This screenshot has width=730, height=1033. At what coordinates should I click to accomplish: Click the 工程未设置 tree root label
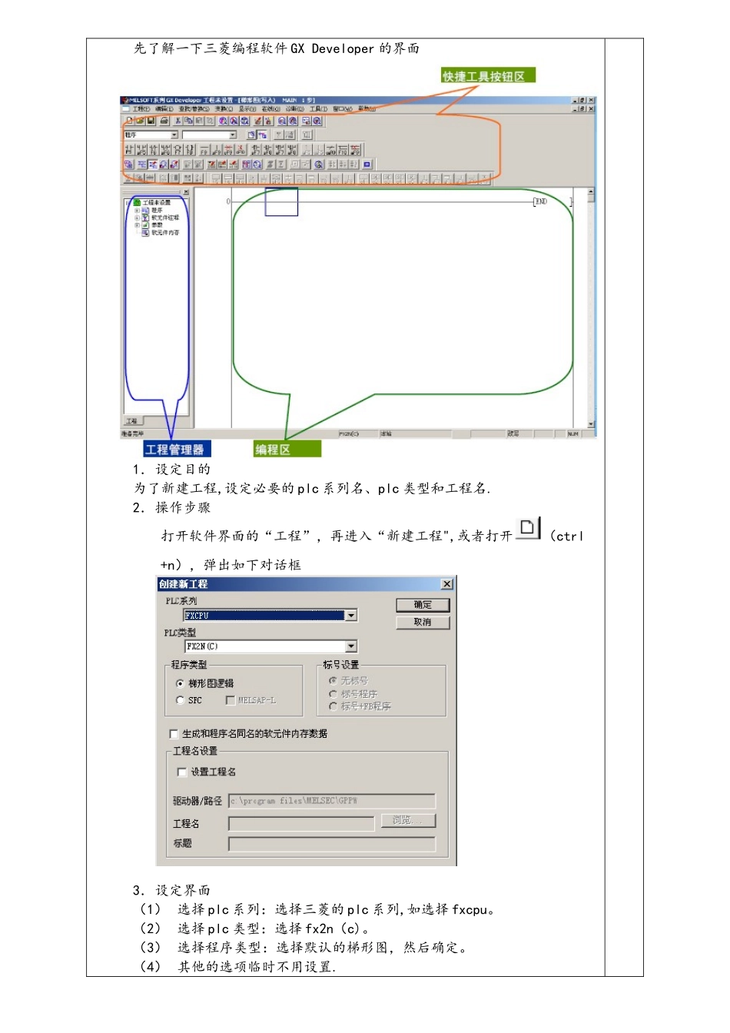pyautogui.click(x=157, y=202)
